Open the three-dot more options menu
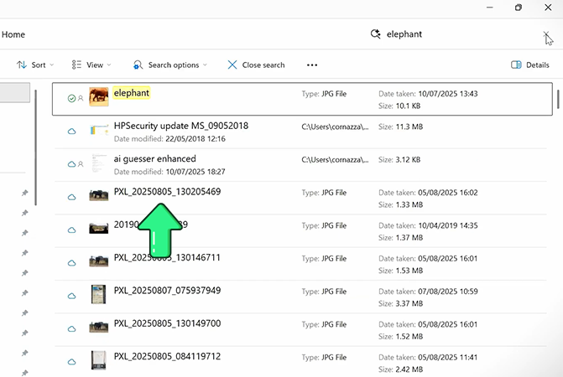 click(312, 65)
